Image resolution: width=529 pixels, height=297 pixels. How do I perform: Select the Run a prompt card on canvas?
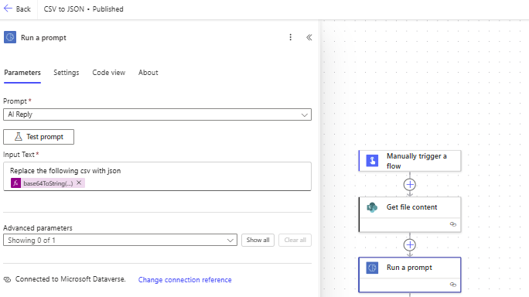click(410, 275)
